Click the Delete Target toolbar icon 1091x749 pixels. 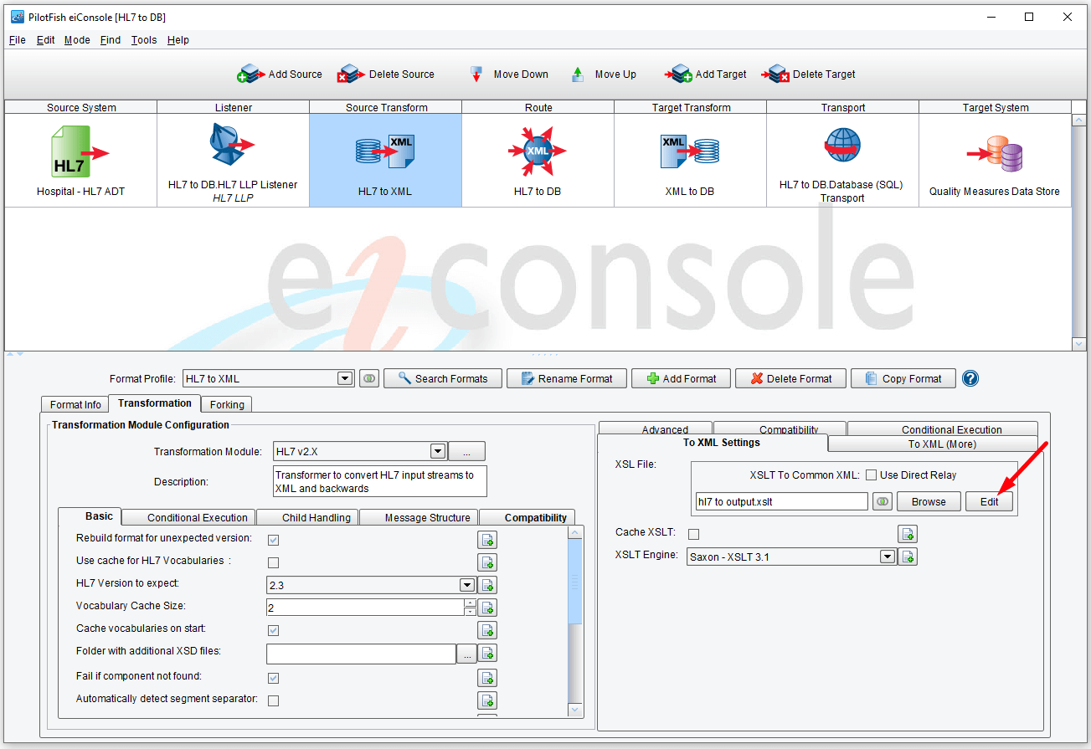click(x=775, y=74)
